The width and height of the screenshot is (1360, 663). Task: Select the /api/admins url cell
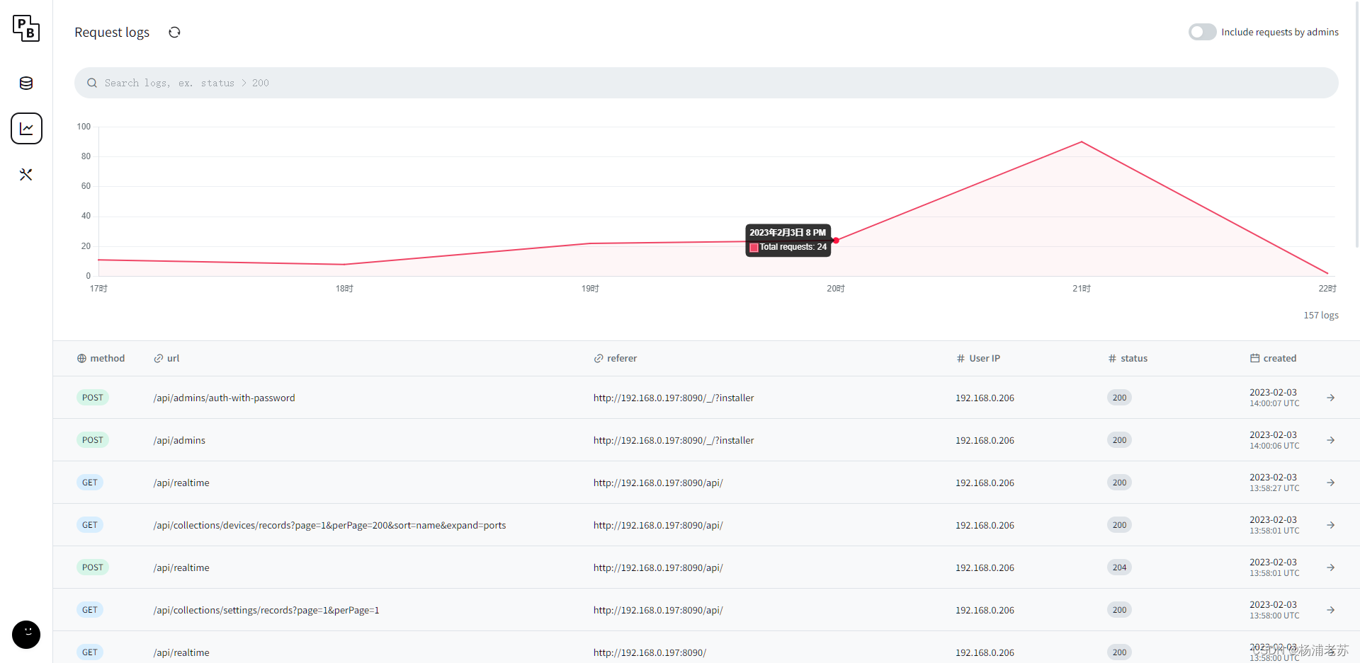[x=179, y=440]
